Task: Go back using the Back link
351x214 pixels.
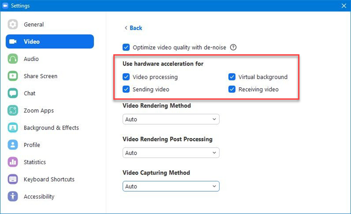Action: pos(133,28)
